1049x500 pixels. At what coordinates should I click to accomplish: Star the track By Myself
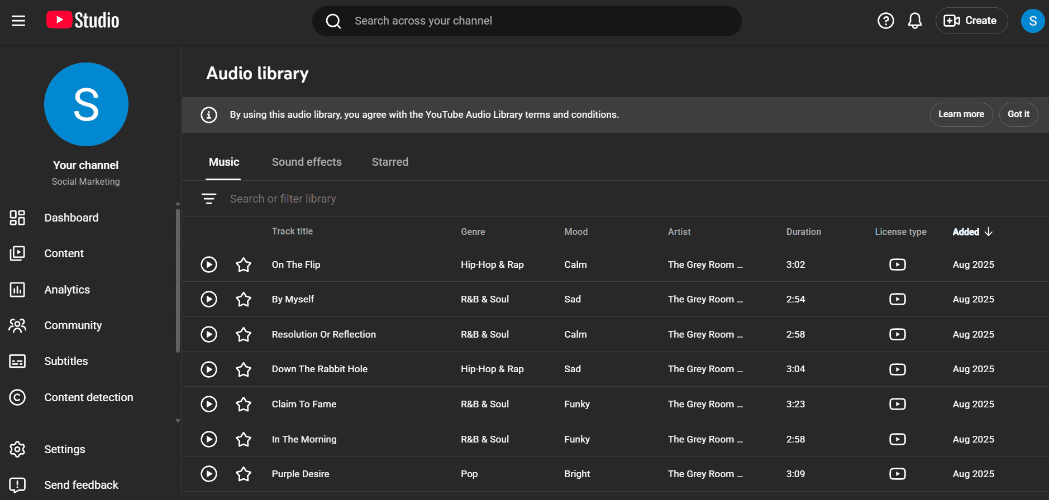pyautogui.click(x=244, y=299)
